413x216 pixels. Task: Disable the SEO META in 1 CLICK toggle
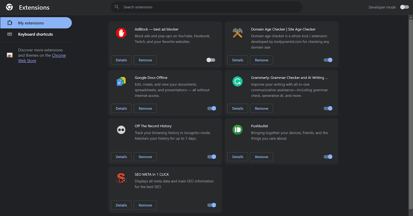[212, 205]
